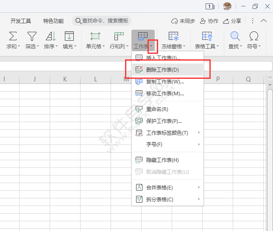Click the Find (查找) magnifier icon
The image size is (273, 231).
coord(235,36)
